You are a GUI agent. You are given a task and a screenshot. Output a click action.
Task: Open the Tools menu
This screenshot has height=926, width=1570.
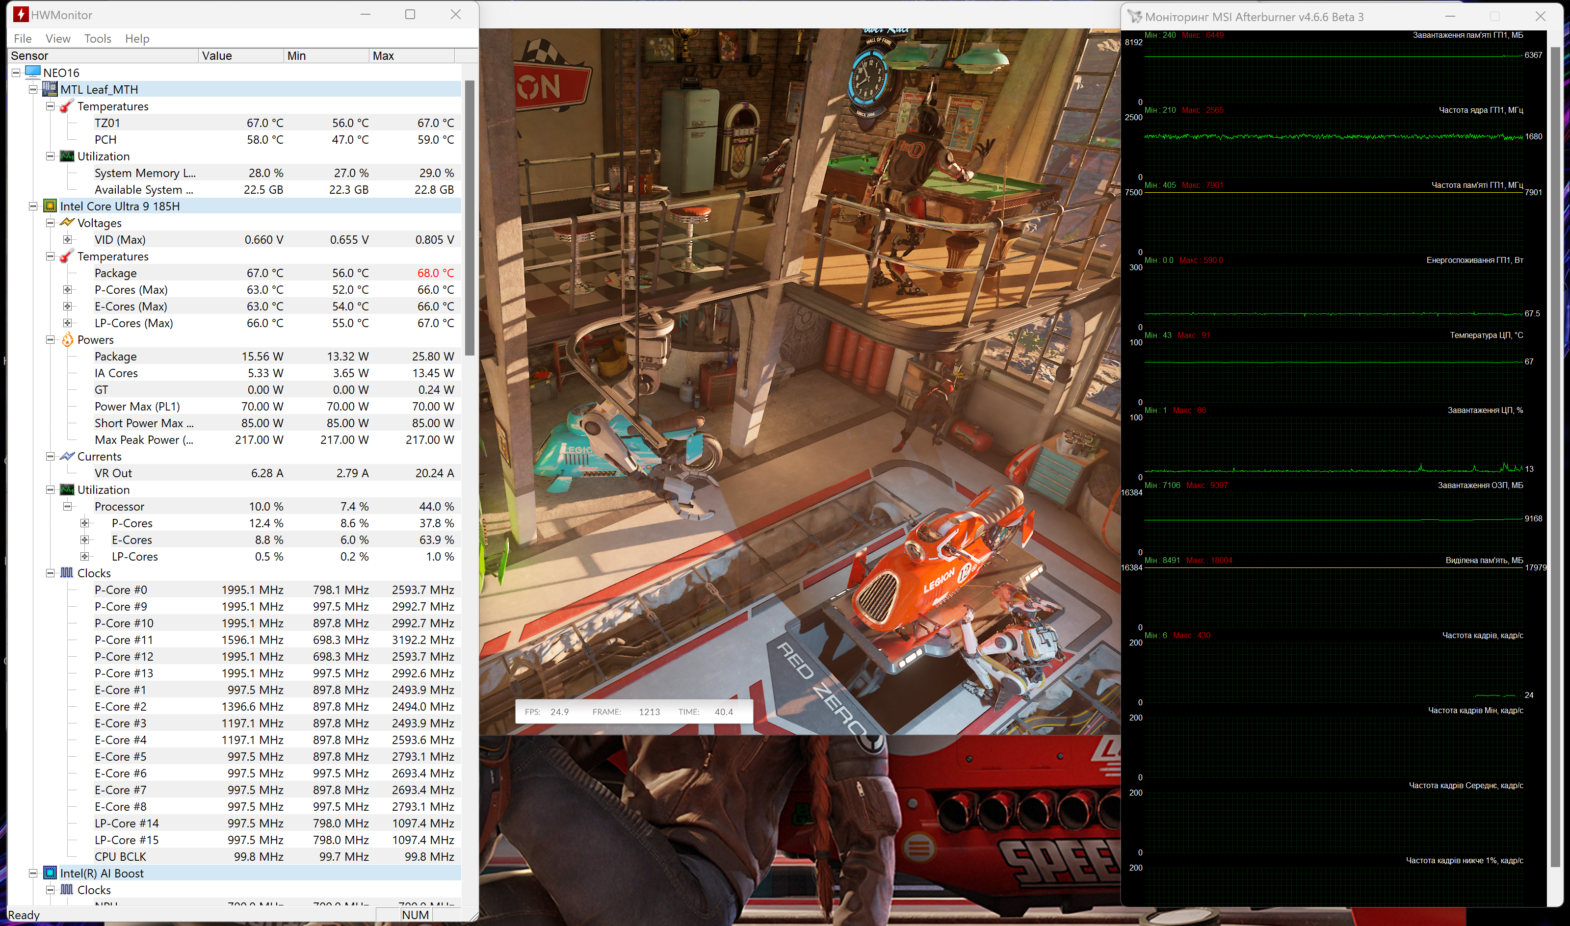pos(97,39)
